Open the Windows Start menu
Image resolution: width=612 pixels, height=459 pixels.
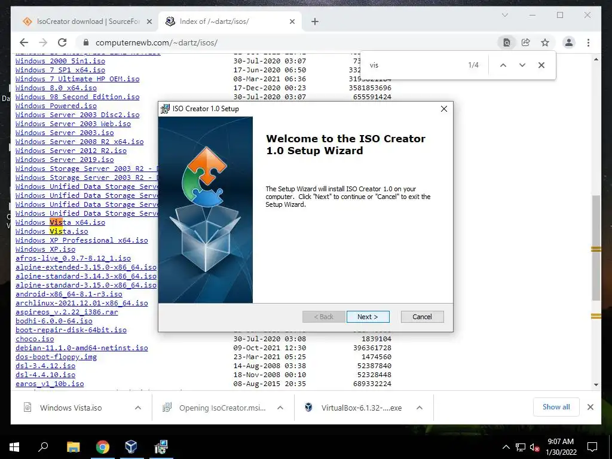pos(14,447)
